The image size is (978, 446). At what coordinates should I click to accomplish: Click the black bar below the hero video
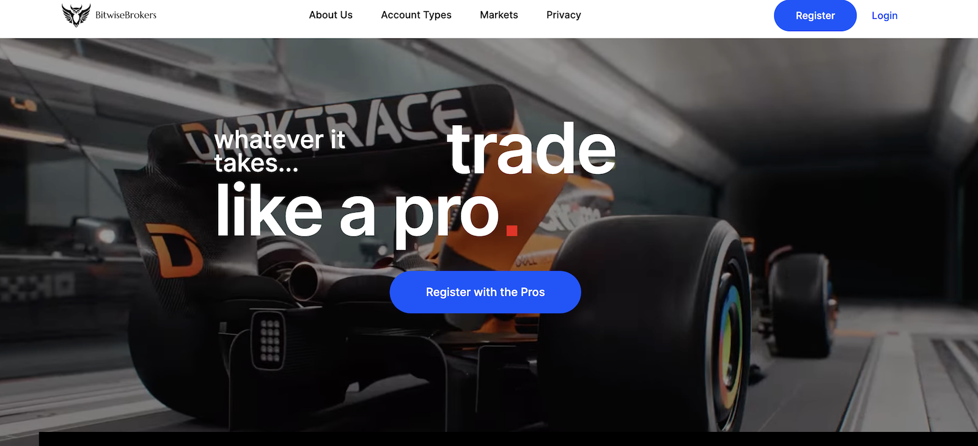509,439
